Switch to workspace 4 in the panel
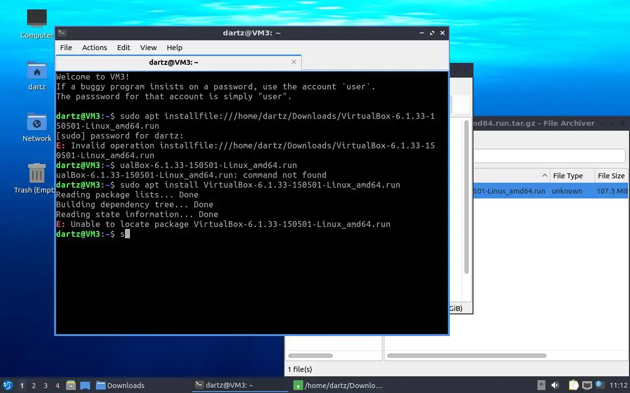This screenshot has height=393, width=630. point(58,386)
